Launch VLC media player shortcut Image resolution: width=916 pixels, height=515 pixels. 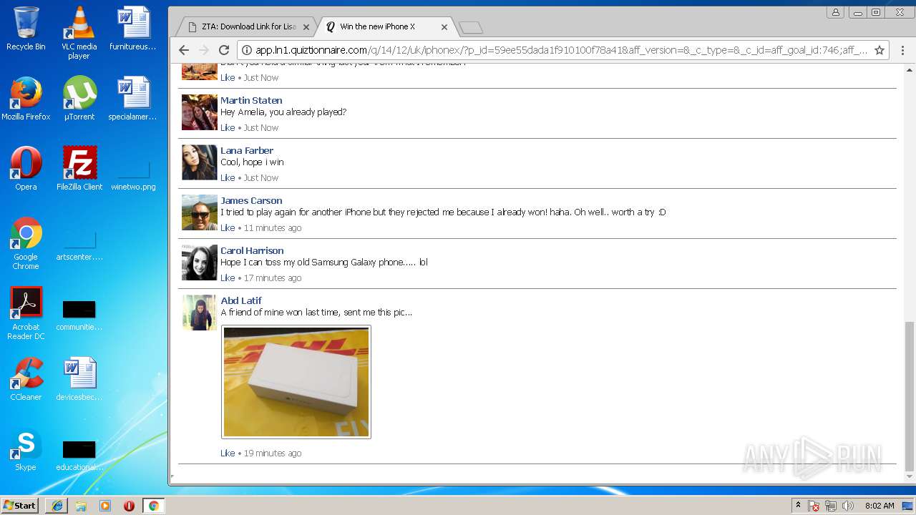[79, 33]
